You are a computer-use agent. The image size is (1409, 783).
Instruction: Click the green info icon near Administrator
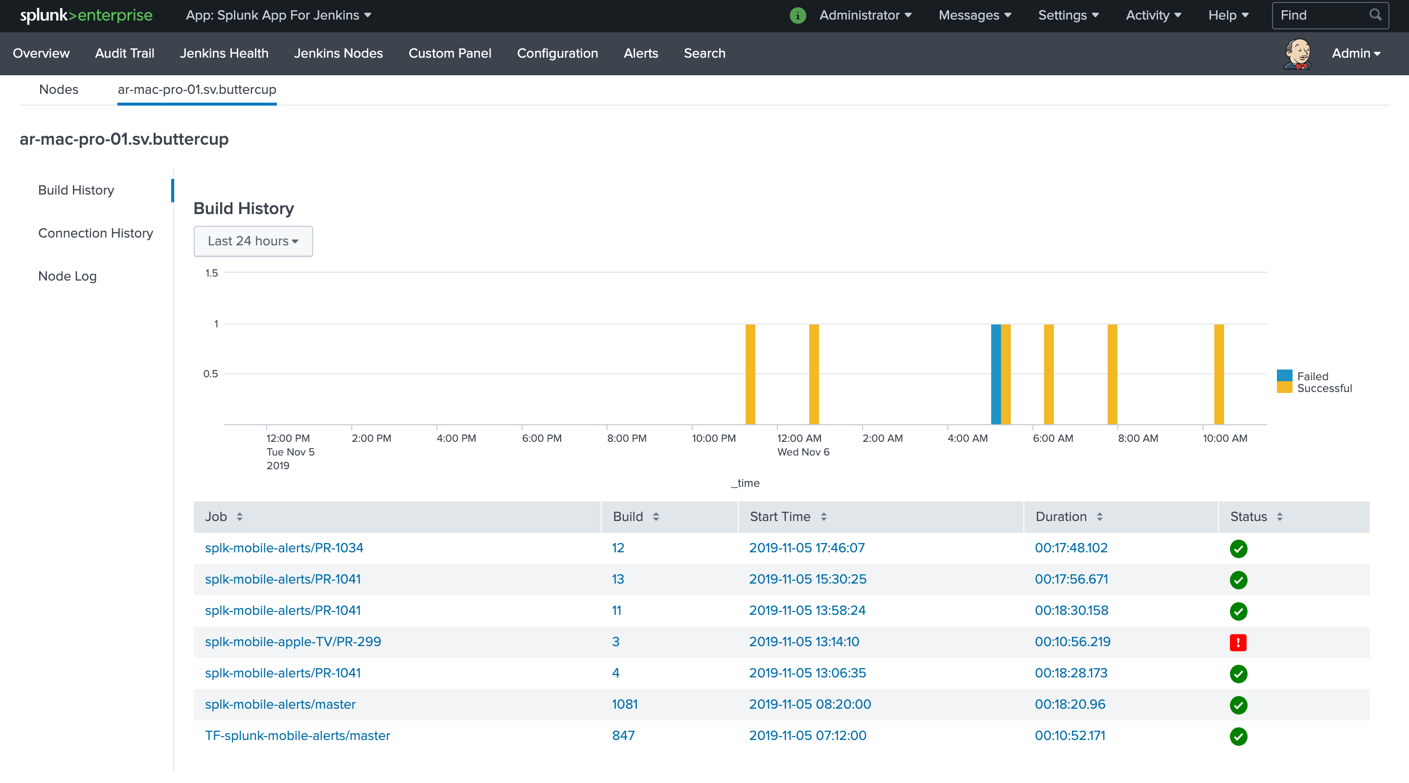tap(797, 15)
